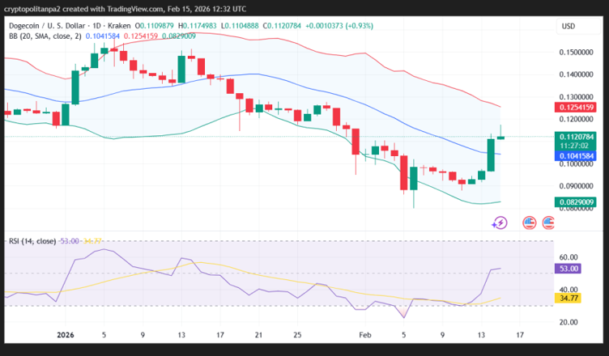Click the blue 0.1041584 basis price tag

[577, 155]
